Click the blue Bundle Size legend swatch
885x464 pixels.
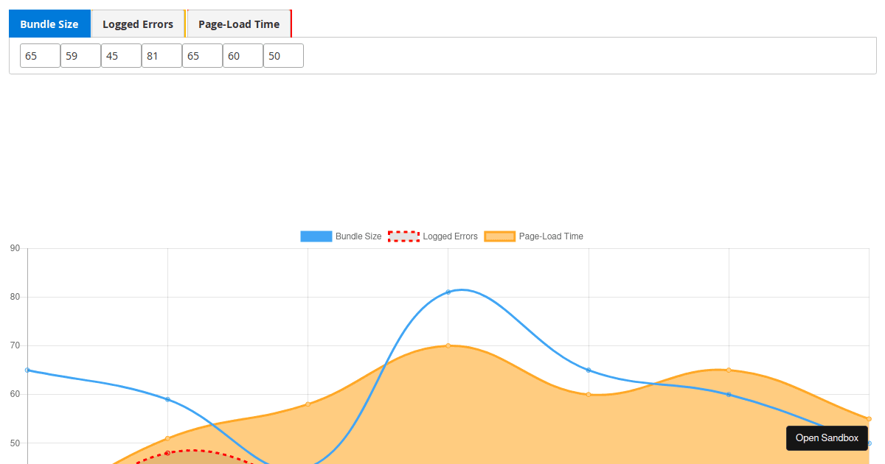pos(316,236)
